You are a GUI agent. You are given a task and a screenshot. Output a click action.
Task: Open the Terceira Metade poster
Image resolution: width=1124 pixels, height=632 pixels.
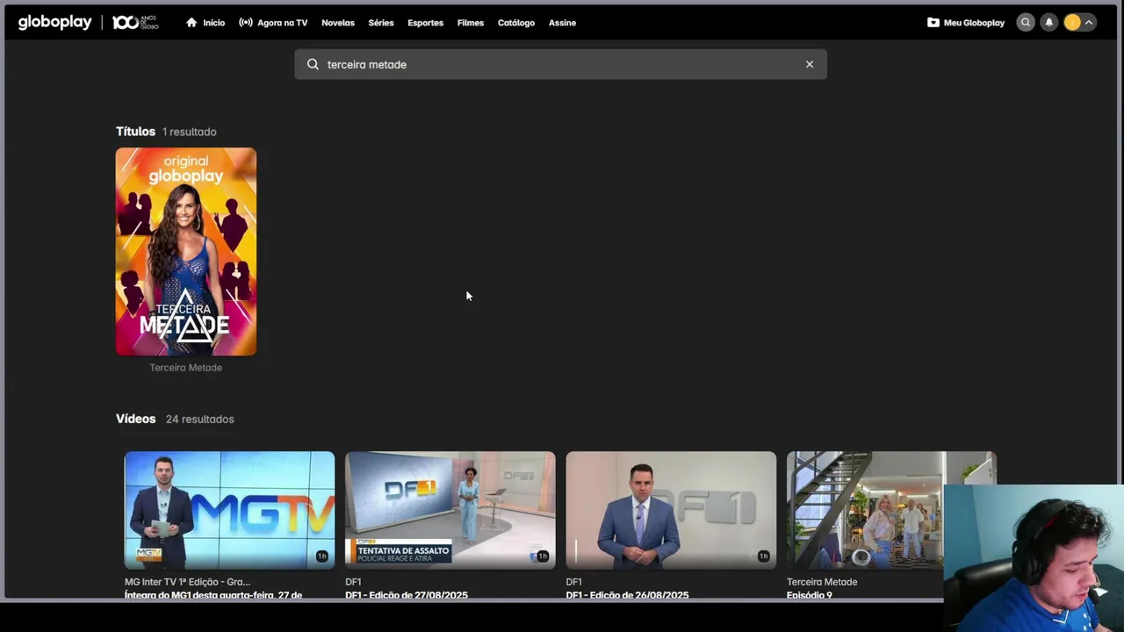point(186,251)
